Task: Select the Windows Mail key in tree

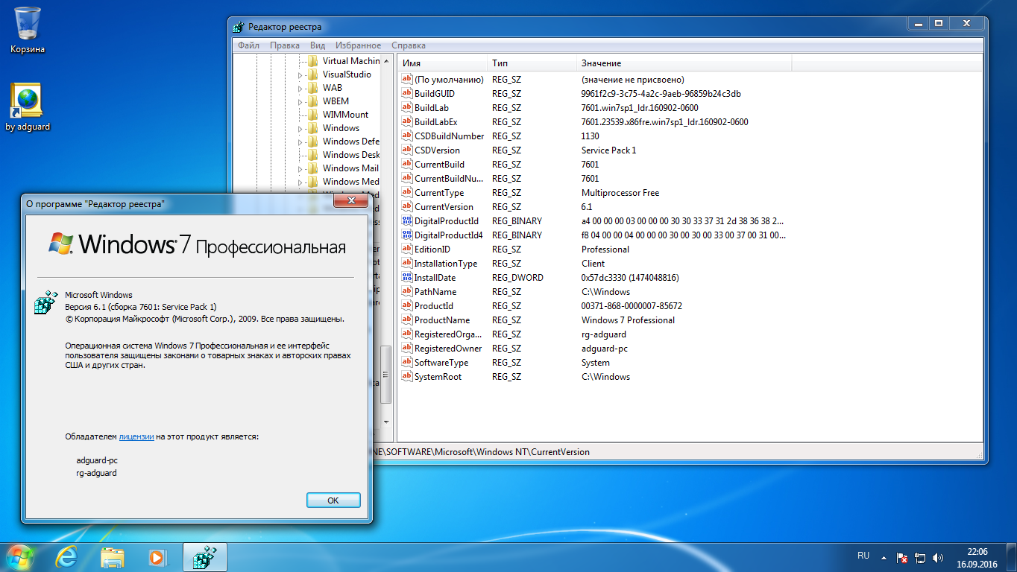Action: coord(350,168)
